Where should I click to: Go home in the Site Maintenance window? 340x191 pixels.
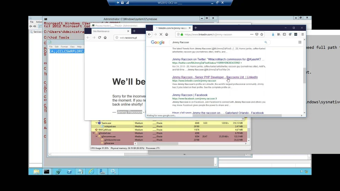coord(105,37)
